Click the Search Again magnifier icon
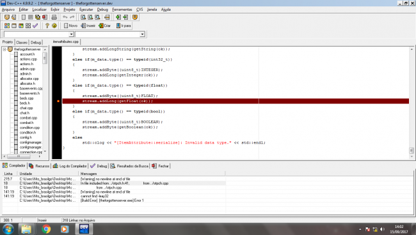 click(x=97, y=17)
